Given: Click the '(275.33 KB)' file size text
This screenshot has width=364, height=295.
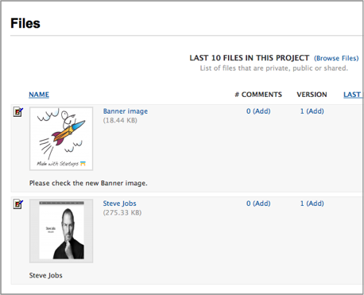Looking at the screenshot, I should (x=122, y=213).
